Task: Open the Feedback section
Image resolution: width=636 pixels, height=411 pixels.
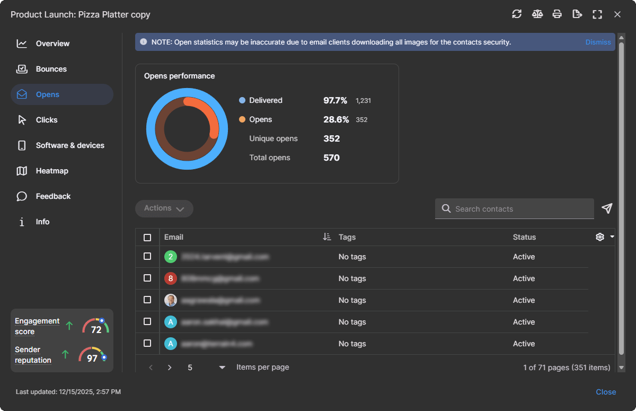Action: click(53, 196)
